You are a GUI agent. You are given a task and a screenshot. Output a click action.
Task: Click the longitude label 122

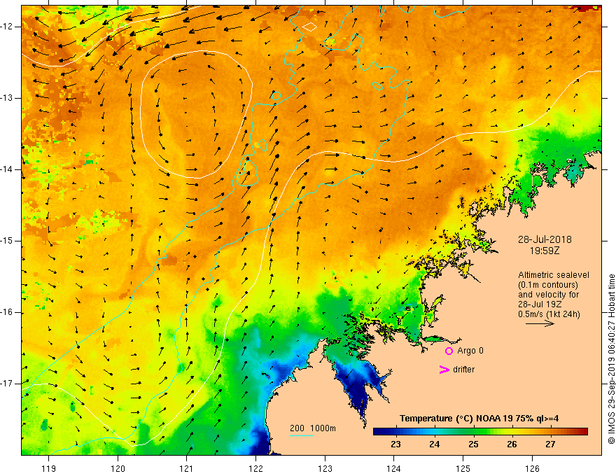255,468
